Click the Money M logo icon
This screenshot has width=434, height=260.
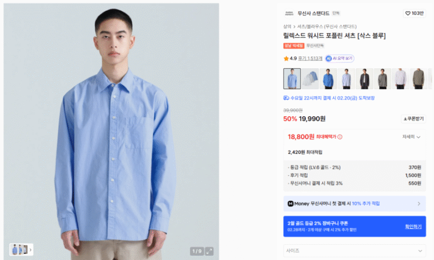(290, 204)
